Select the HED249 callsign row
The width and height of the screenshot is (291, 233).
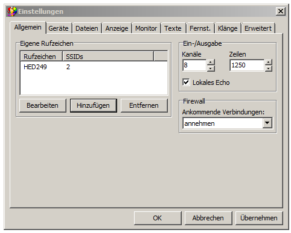pos(94,67)
